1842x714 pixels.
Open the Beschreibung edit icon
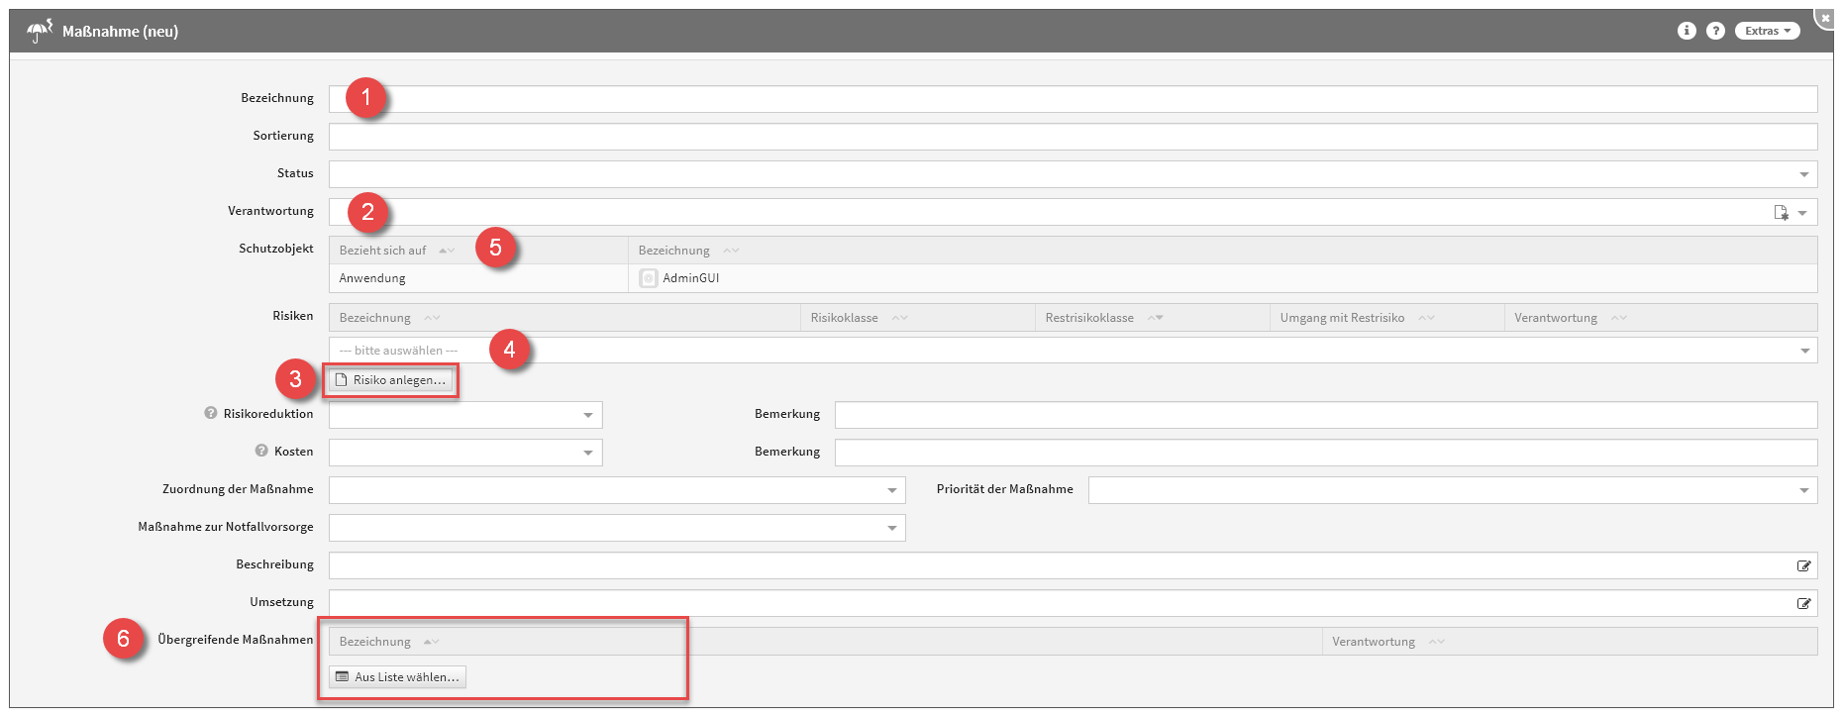(1803, 566)
